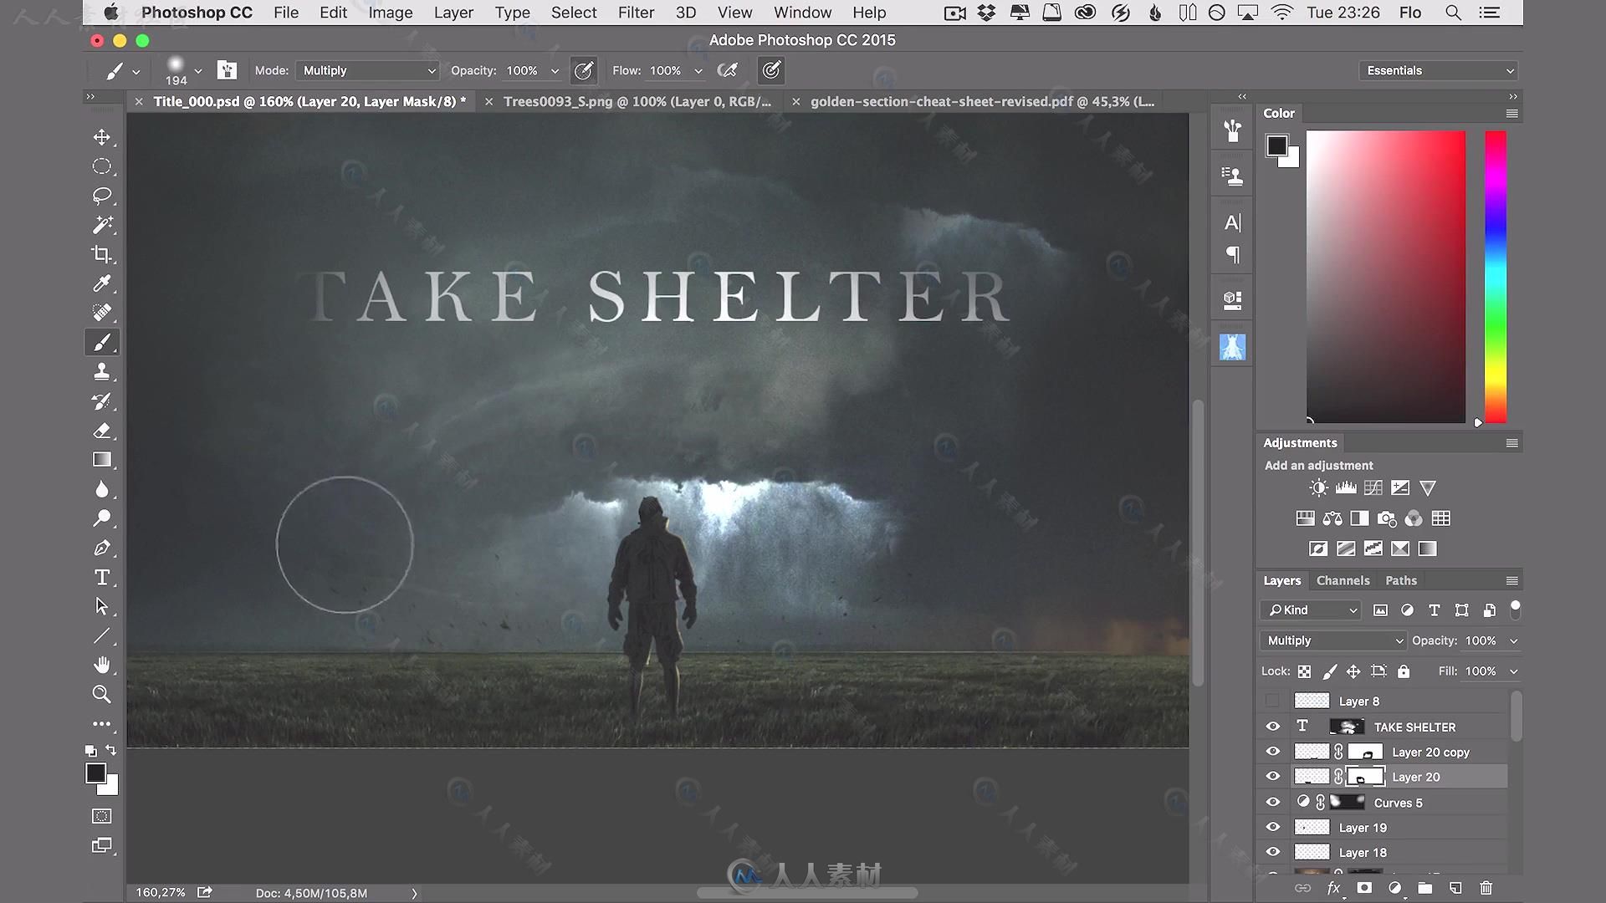Open layer Fill dropdown arrow

click(1513, 671)
